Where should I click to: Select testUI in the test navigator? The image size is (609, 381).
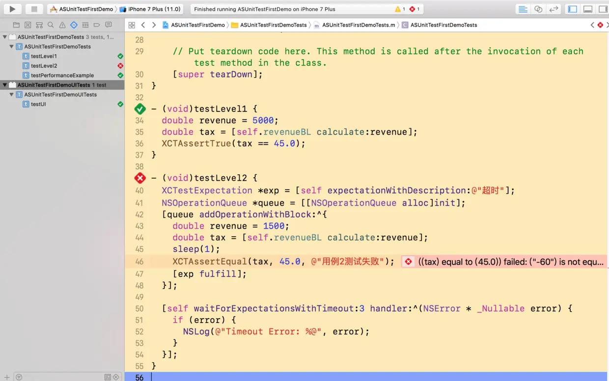[38, 104]
